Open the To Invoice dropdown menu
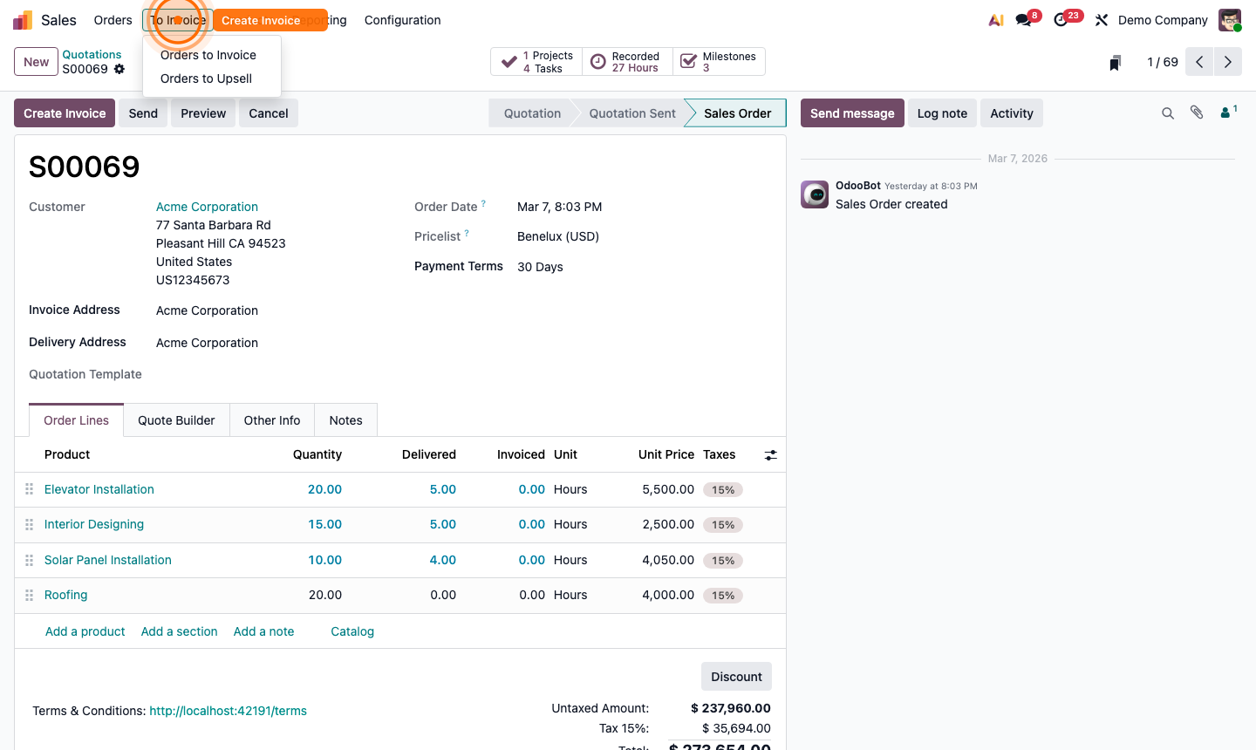The image size is (1256, 750). point(178,19)
